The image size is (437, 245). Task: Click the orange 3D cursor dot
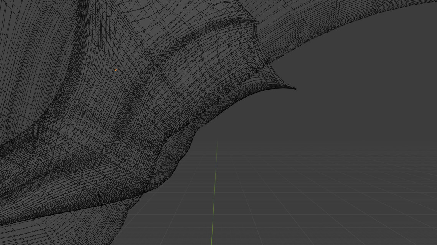[x=116, y=70]
